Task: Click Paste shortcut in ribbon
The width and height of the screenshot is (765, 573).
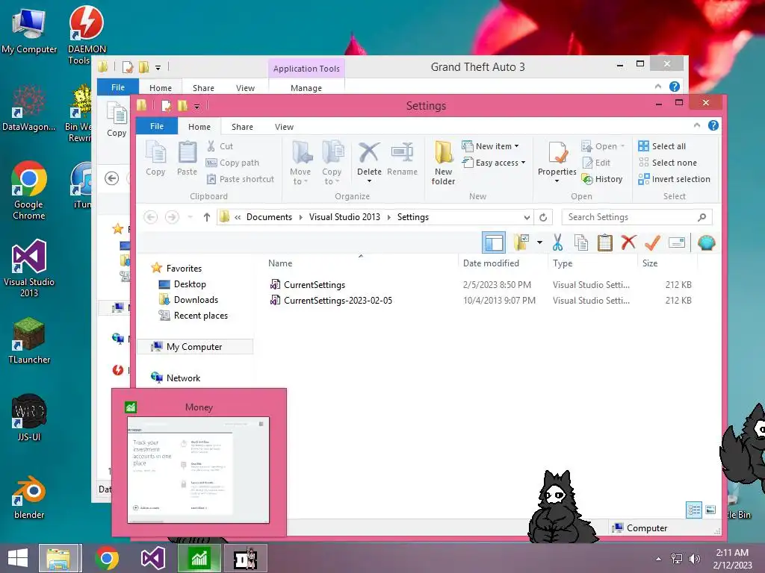Action: (x=240, y=179)
